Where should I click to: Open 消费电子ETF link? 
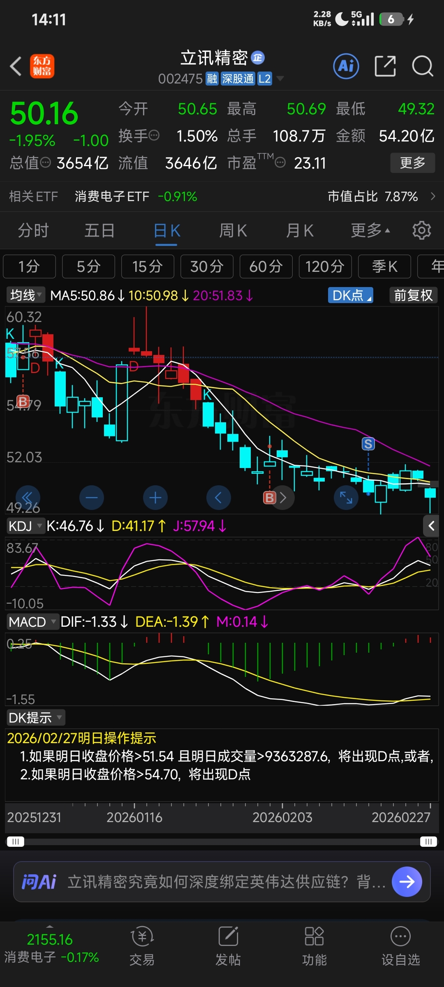pos(136,196)
